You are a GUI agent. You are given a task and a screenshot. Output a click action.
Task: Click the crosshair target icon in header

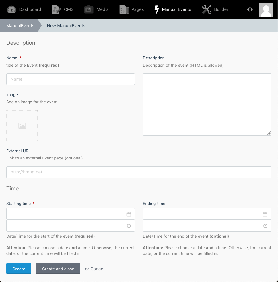pyautogui.click(x=250, y=9)
